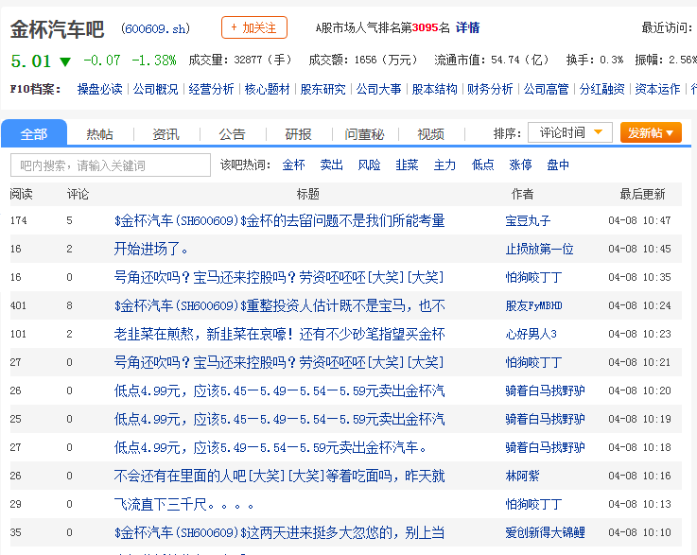Open post 不会还有在里面的人吧

280,476
